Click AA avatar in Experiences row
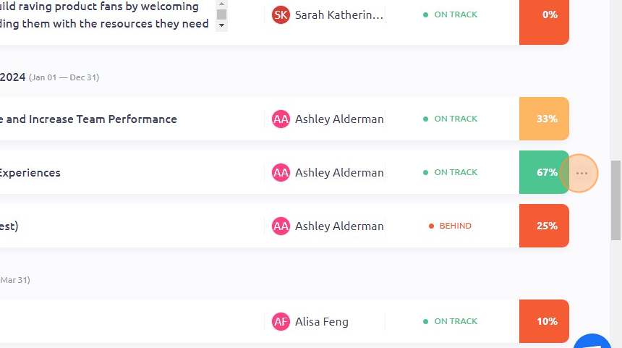 [x=281, y=173]
